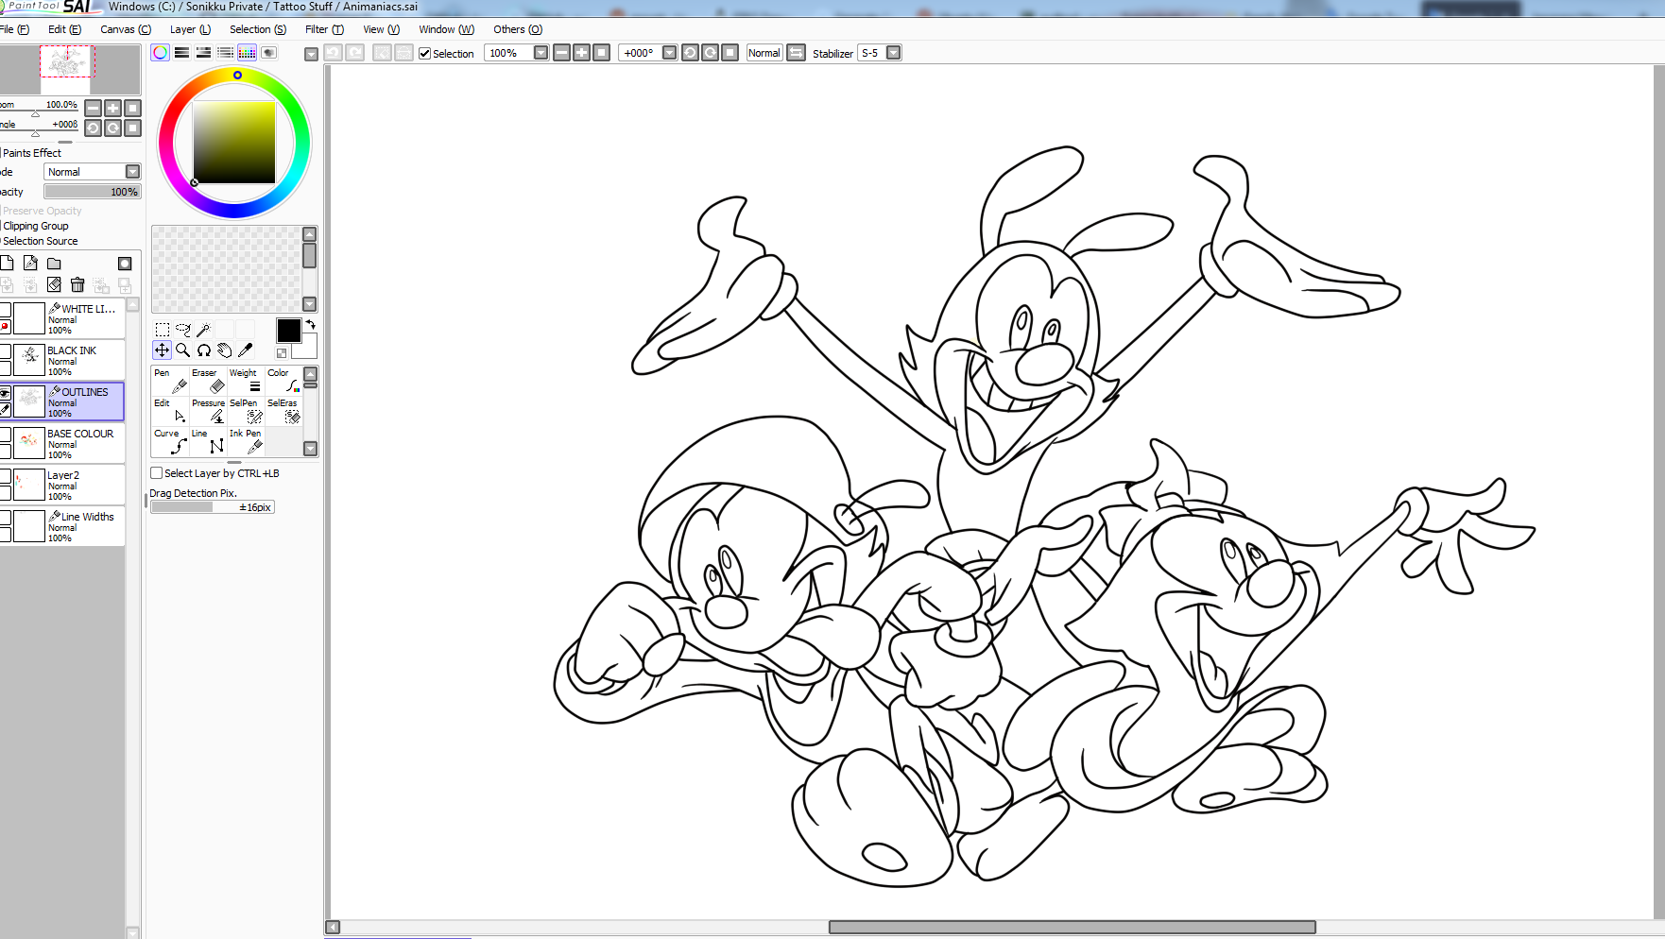Choose the SelEras tool
1665x939 pixels.
pyautogui.click(x=283, y=411)
